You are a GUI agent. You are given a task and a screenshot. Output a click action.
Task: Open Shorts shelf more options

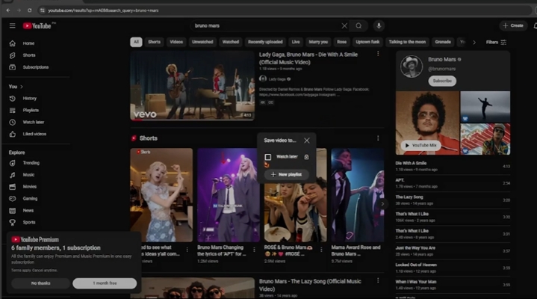point(378,138)
